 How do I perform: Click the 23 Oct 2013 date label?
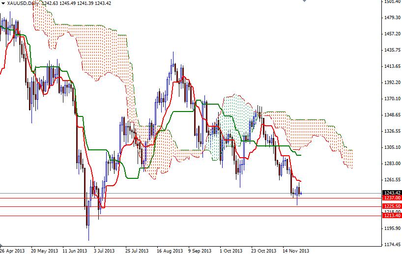click(263, 251)
